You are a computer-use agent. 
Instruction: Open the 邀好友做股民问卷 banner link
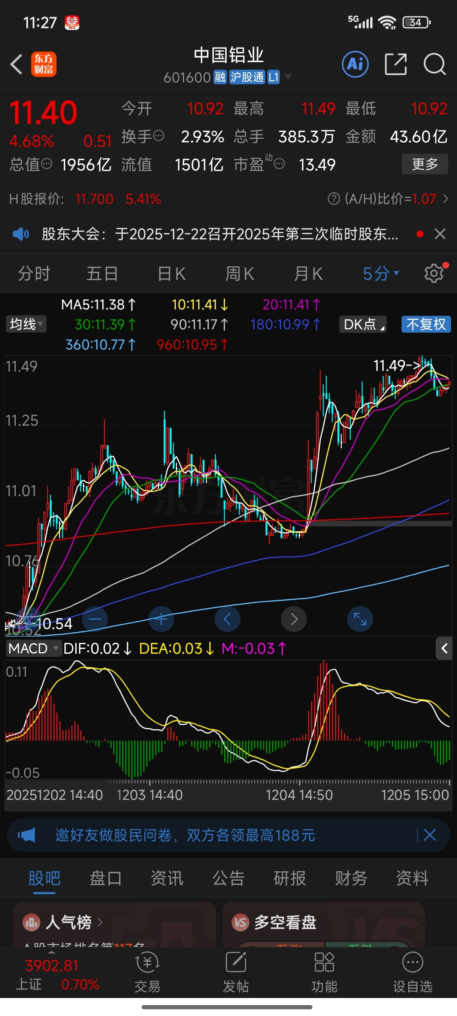coord(185,835)
